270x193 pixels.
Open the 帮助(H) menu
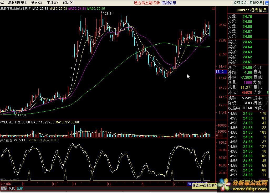pyautogui.click(x=68, y=3)
